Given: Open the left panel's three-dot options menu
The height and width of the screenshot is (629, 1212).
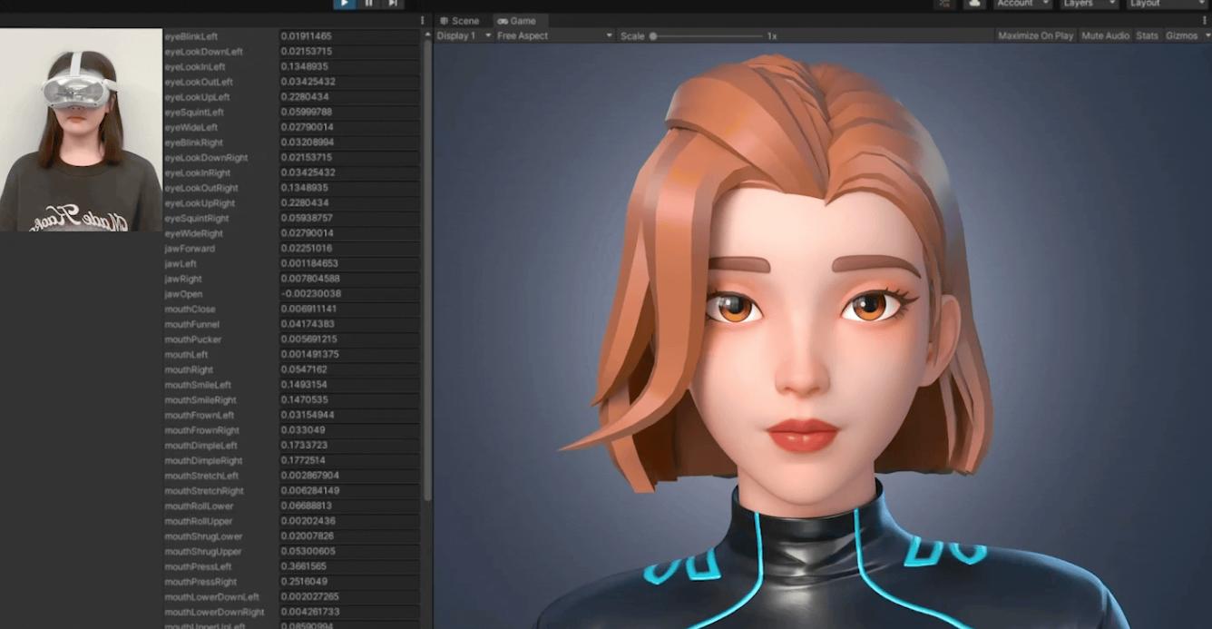Looking at the screenshot, I should click(x=423, y=20).
